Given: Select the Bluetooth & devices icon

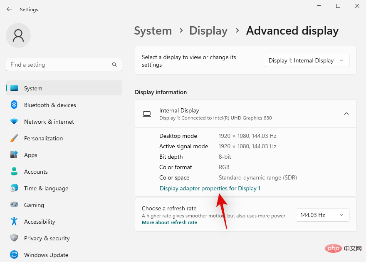Looking at the screenshot, I should pyautogui.click(x=14, y=105).
